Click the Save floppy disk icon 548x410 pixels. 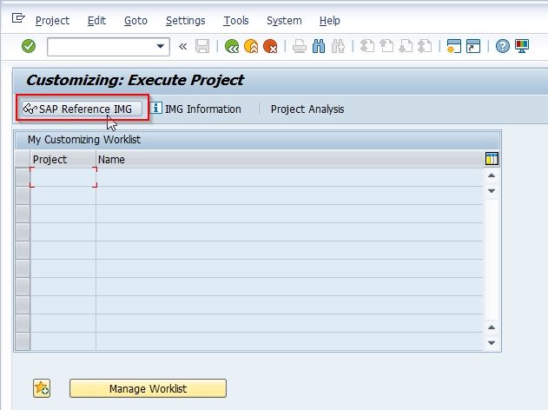[202, 46]
